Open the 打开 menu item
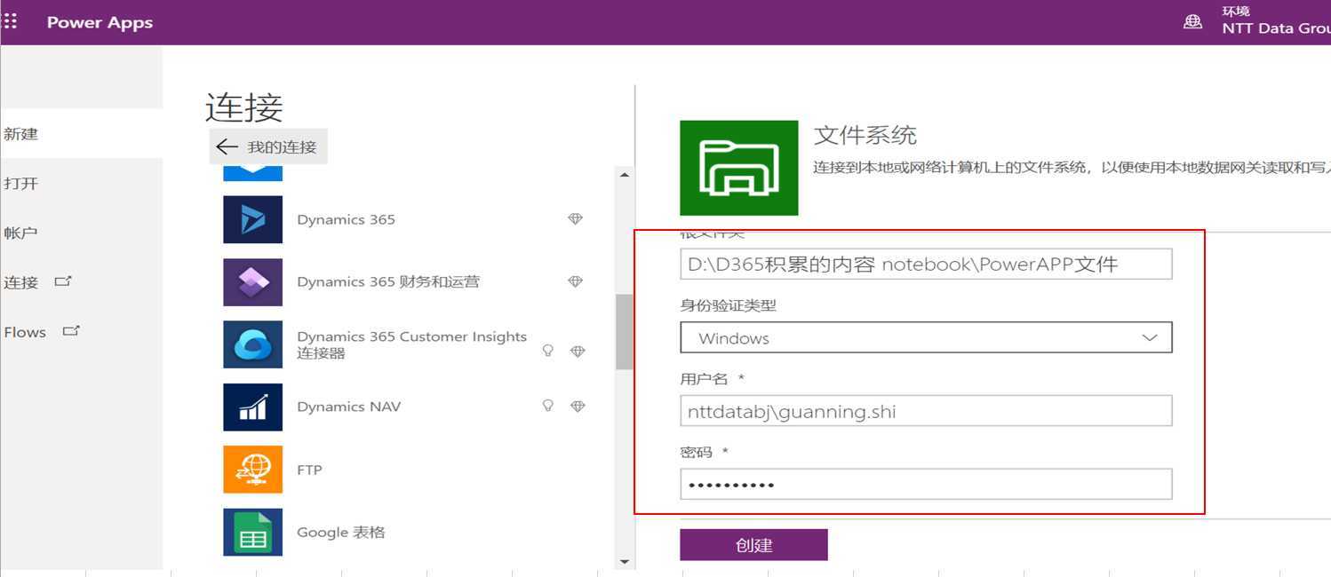This screenshot has width=1331, height=577. [x=82, y=184]
